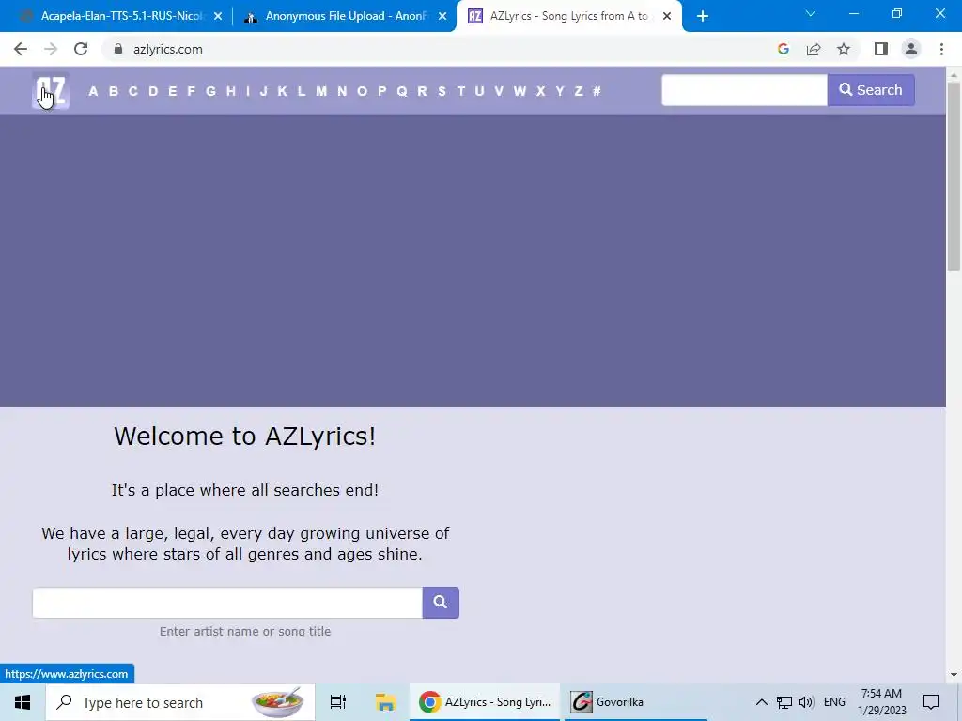Click the Windows taskbar search box
Image resolution: width=962 pixels, height=721 pixels.
180,702
